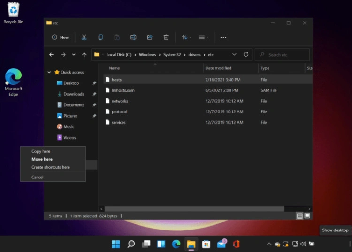Open the View layout options dropdown
Screen dimensions: 352x252
(203, 37)
